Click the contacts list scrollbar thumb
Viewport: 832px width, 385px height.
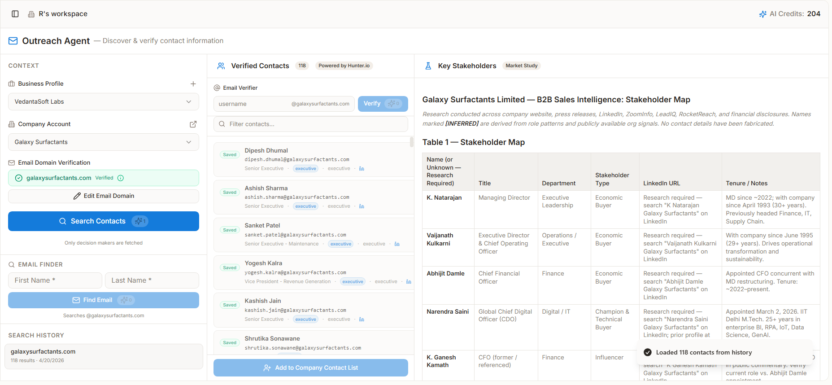coord(412,142)
